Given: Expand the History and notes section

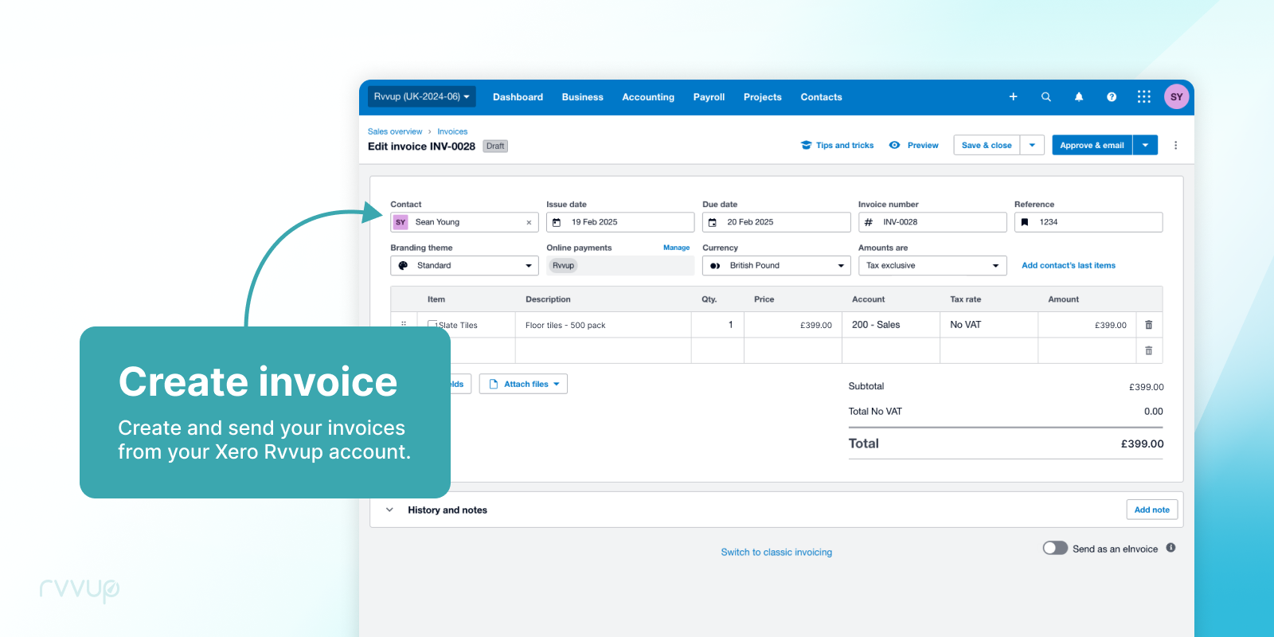Looking at the screenshot, I should click(389, 510).
